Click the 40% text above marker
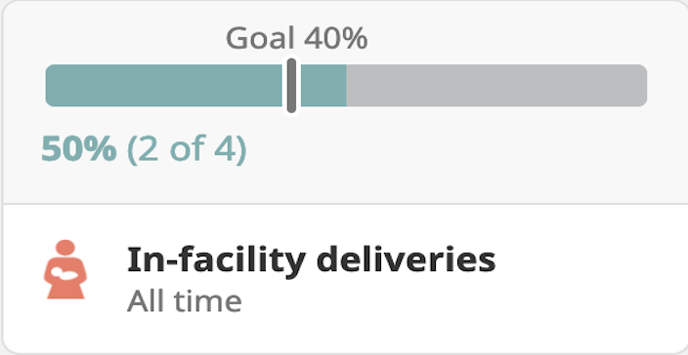The image size is (688, 355). pos(335,38)
